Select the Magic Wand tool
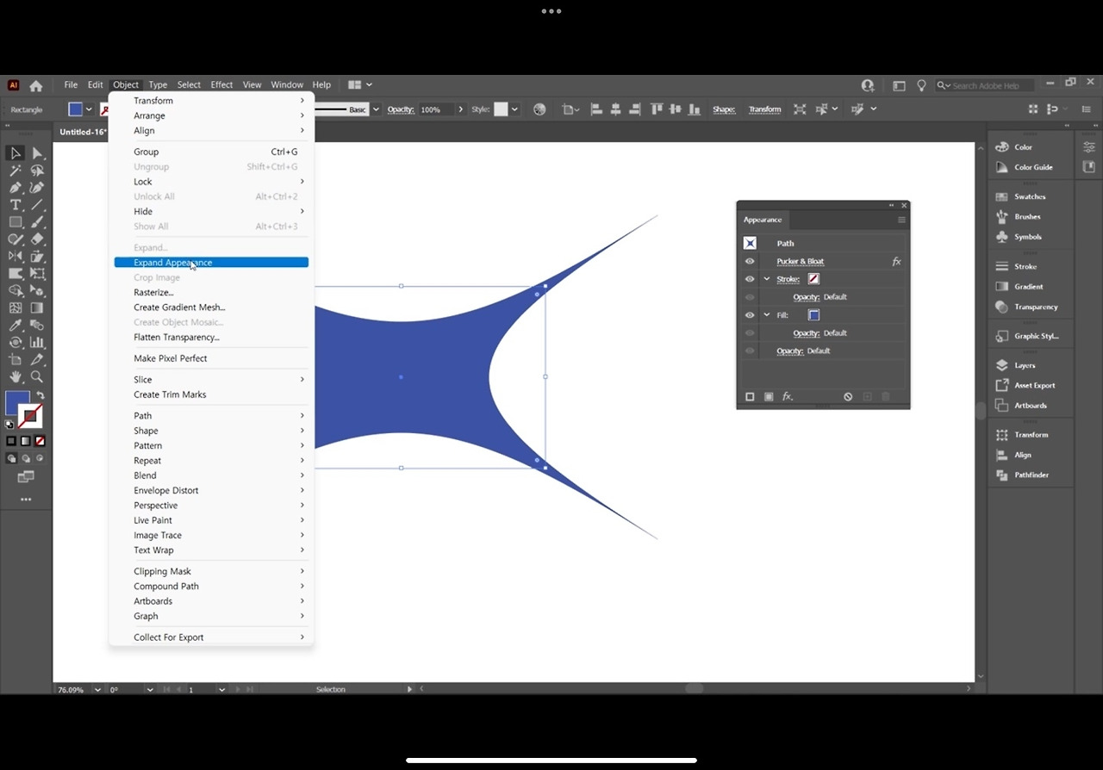Screen dimensions: 1103x770 pyautogui.click(x=16, y=171)
